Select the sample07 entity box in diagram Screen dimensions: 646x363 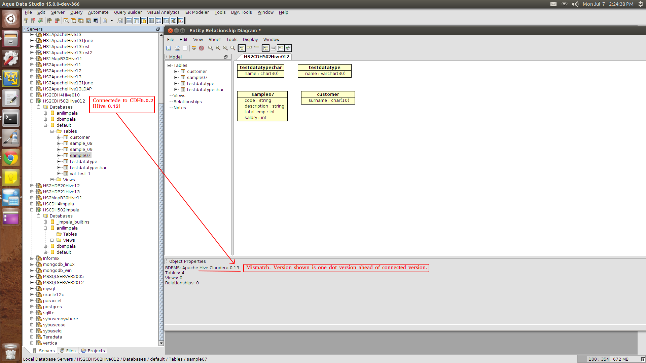point(262,94)
